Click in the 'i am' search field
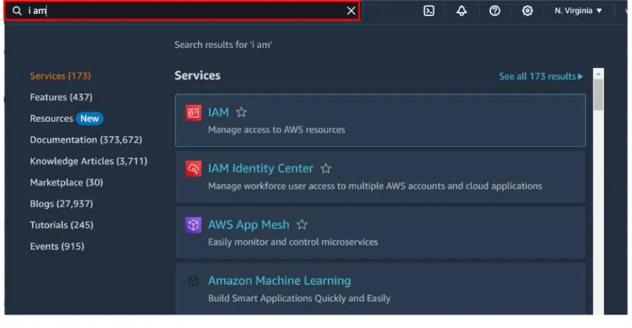This screenshot has width=632, height=328. pos(182,11)
